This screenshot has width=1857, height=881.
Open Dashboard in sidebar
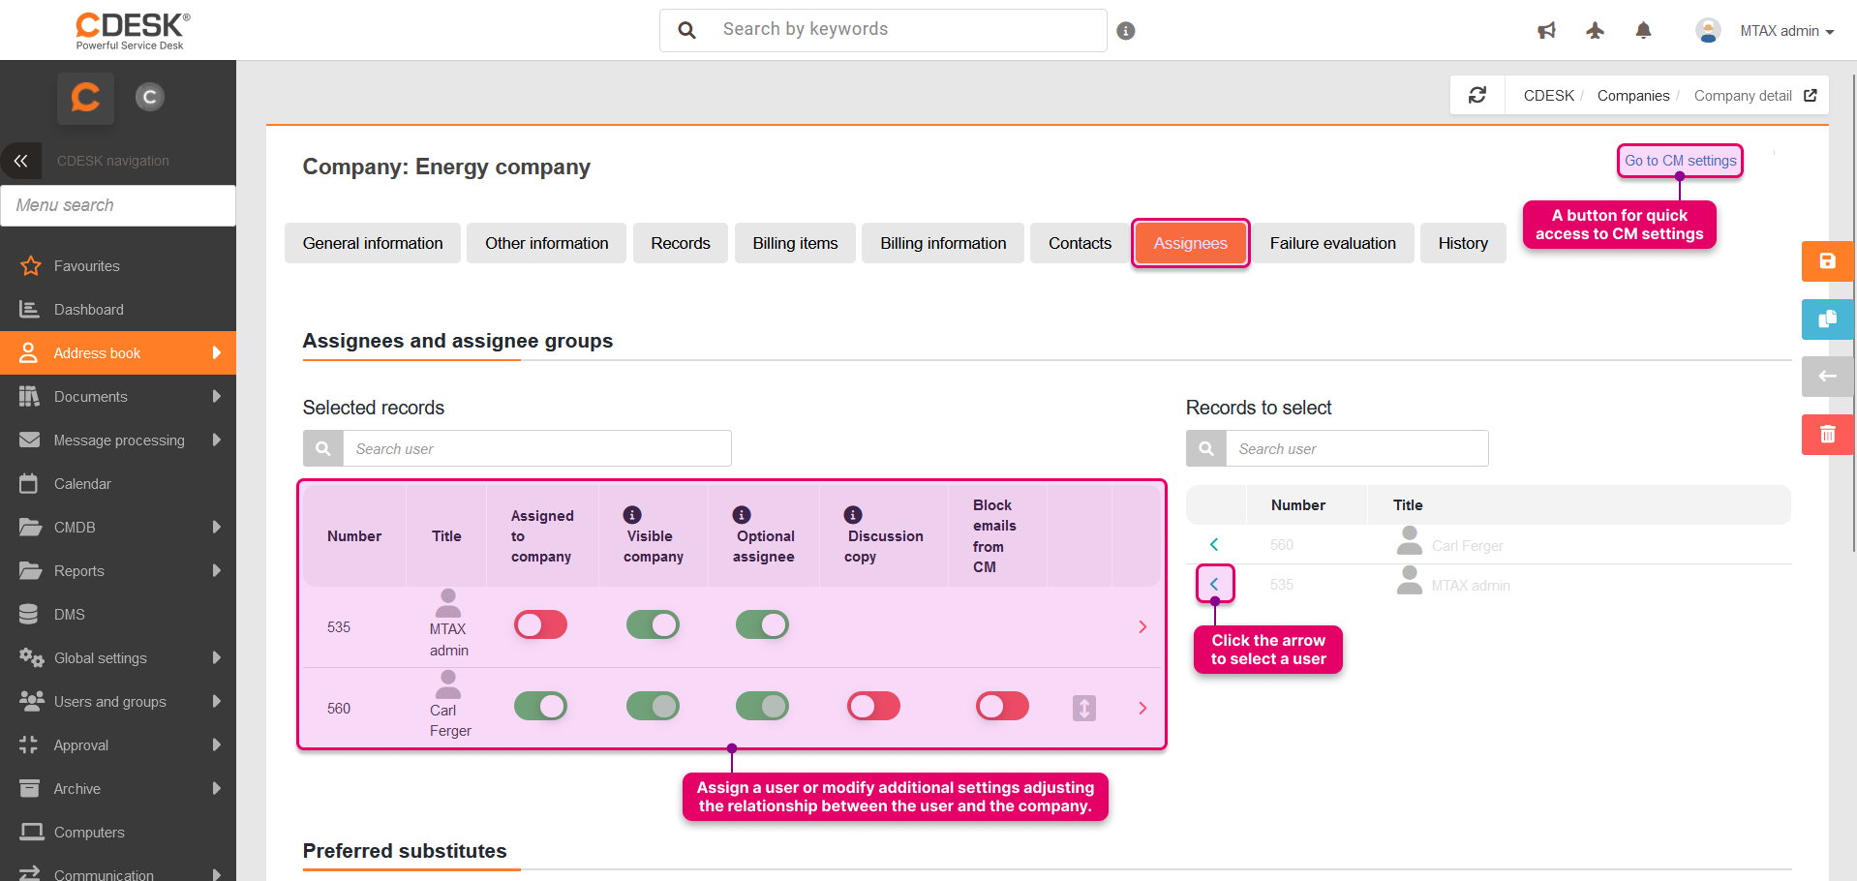(x=118, y=310)
